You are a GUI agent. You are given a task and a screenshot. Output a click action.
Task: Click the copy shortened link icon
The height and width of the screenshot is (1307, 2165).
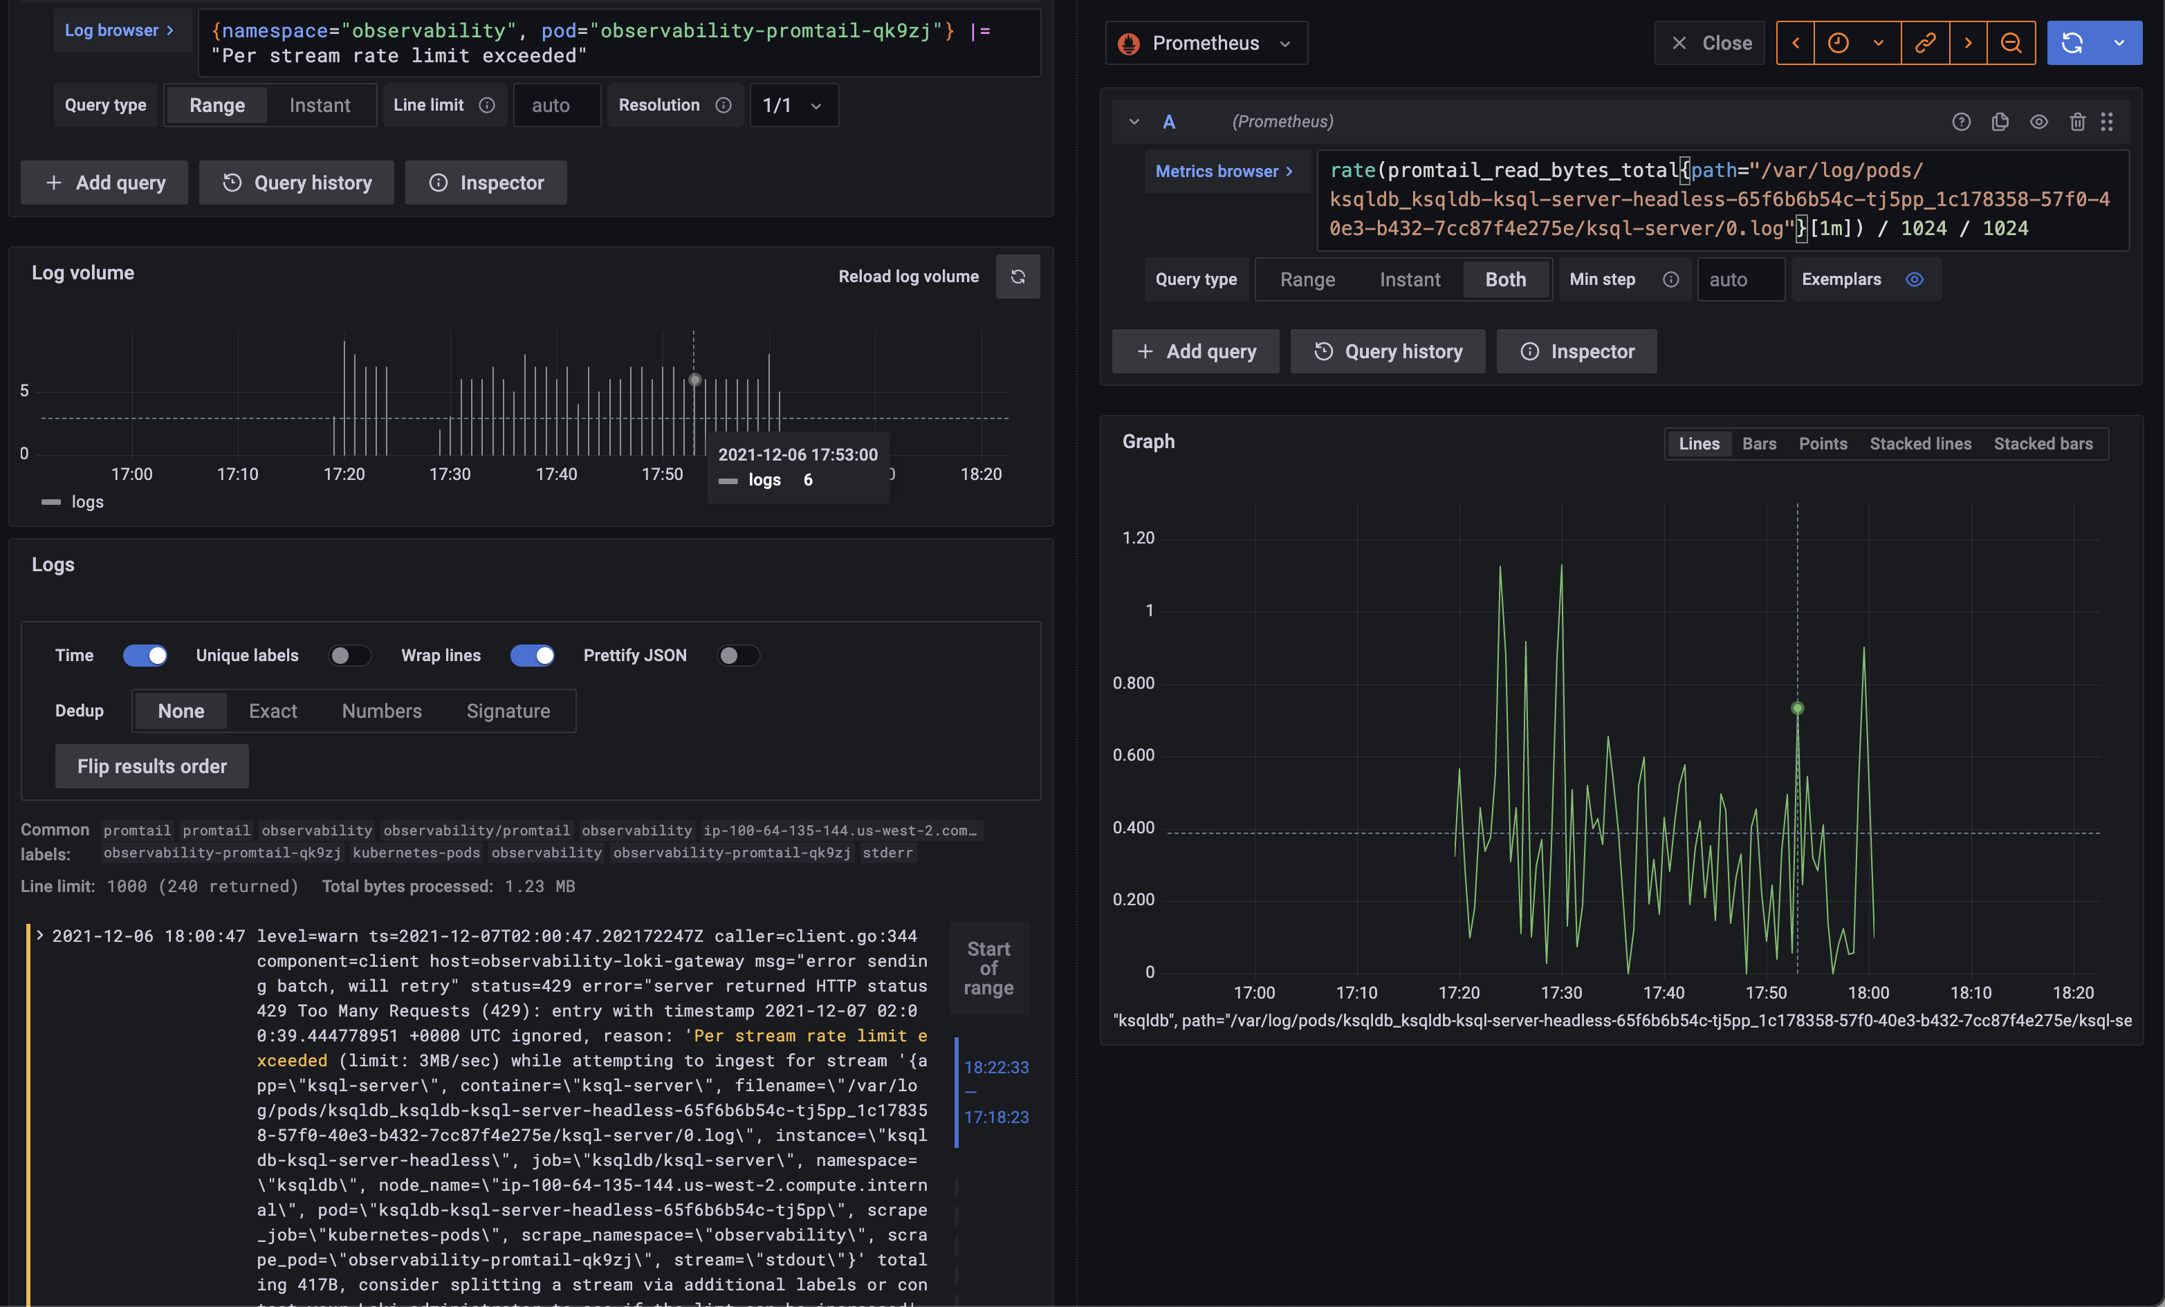point(1924,43)
